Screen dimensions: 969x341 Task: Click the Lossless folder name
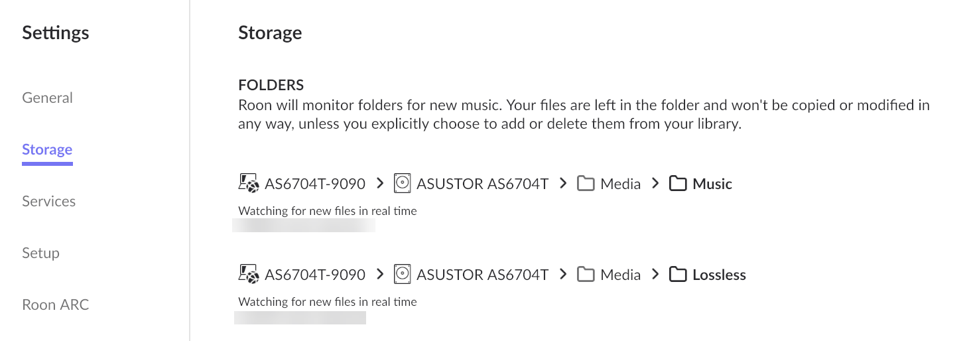[719, 275]
